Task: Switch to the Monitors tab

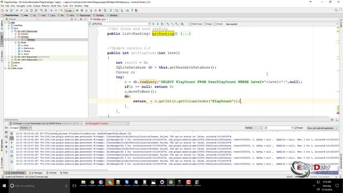Action: 25,128
